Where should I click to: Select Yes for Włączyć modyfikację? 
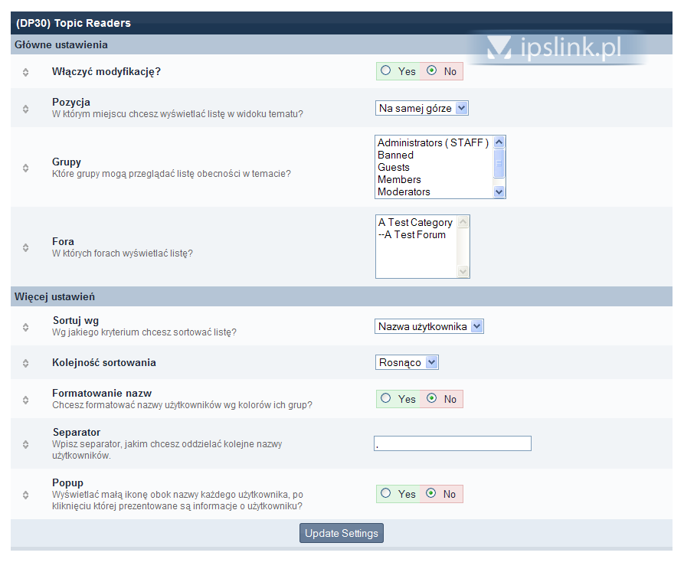coord(386,71)
